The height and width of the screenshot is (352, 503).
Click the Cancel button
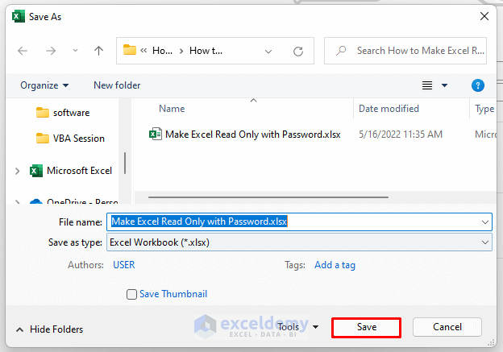point(447,327)
